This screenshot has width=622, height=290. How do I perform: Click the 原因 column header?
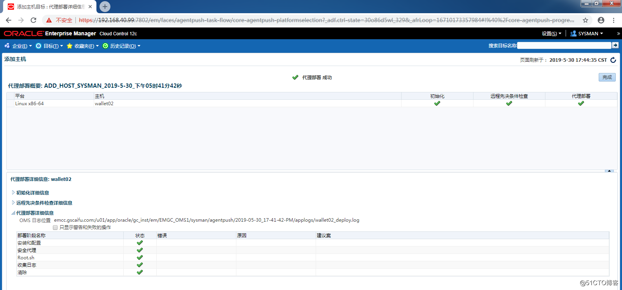276,235
